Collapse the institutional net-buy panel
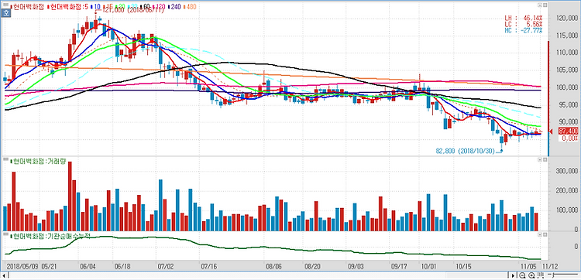Image resolution: width=581 pixels, height=280 pixels. (539, 234)
